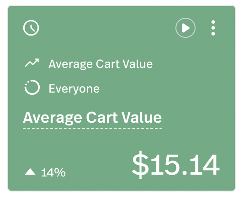Run the card with the play button
The image size is (244, 197).
[x=186, y=28]
